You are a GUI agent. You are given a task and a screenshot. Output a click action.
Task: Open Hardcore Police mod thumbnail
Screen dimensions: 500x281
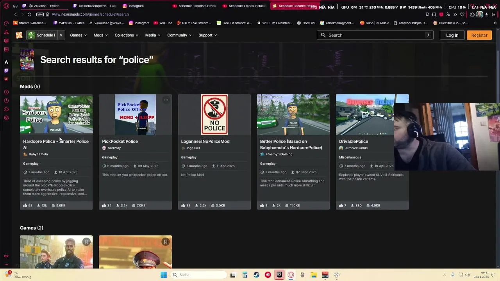click(x=56, y=114)
